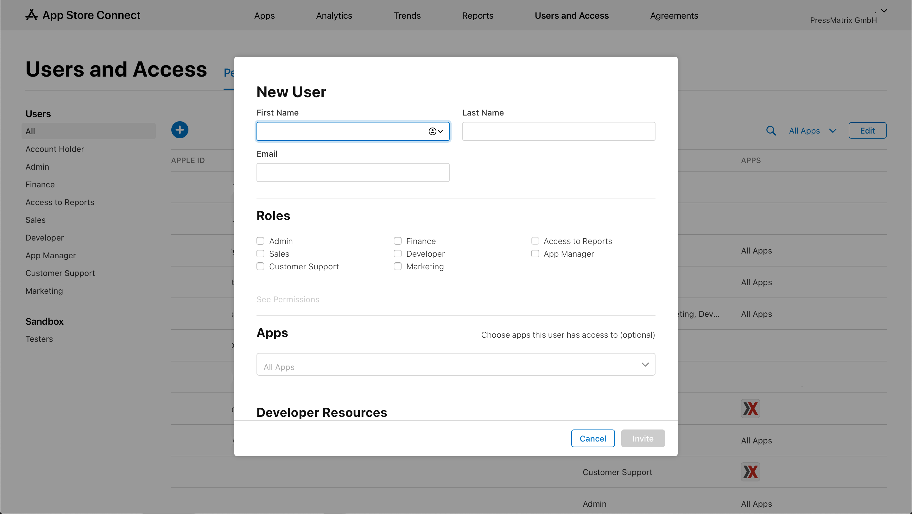Open the Analytics tab in top navigation
Image resolution: width=912 pixels, height=514 pixels.
click(334, 16)
